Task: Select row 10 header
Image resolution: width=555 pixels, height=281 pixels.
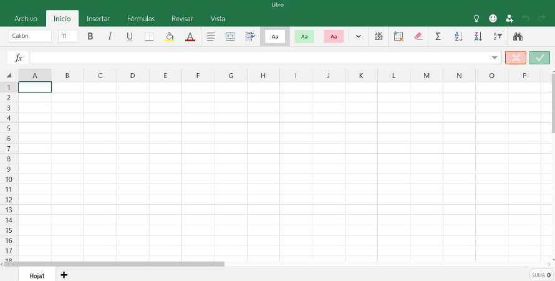Action: click(x=9, y=179)
